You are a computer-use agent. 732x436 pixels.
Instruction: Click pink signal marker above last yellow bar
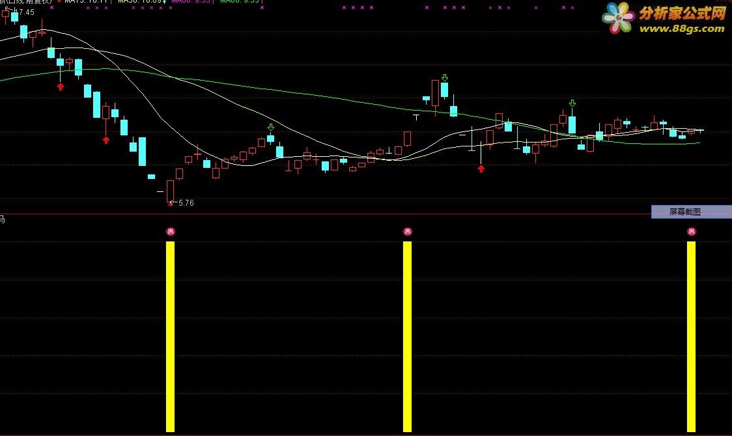(x=692, y=231)
